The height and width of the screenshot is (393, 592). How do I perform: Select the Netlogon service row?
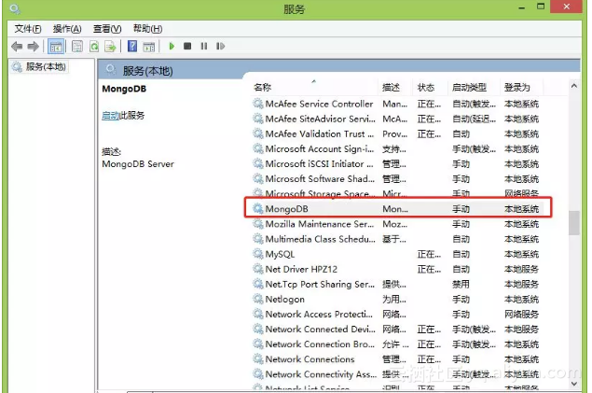tap(398, 299)
